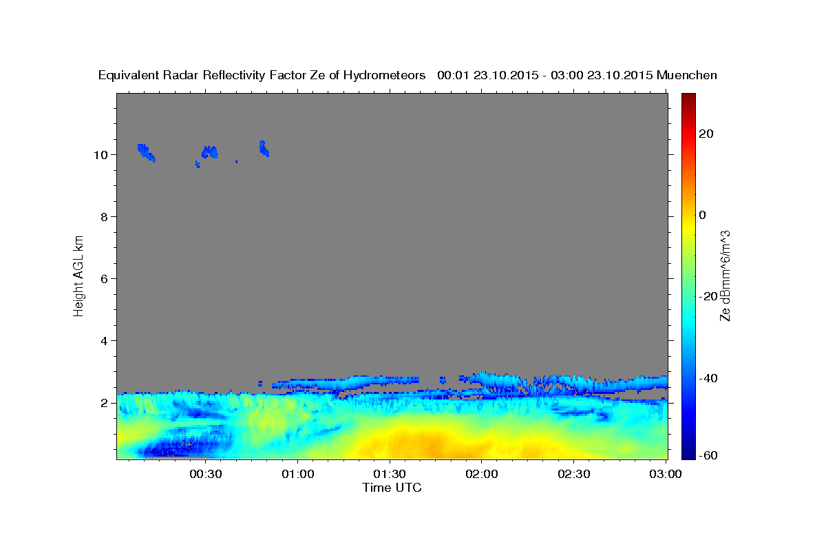Click the 'Time UTC' x-axis label
The image size is (826, 551).
pos(392,488)
